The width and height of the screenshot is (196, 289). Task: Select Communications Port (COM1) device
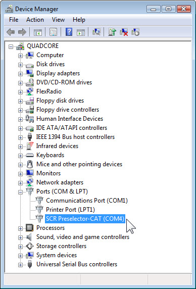coord(87,201)
